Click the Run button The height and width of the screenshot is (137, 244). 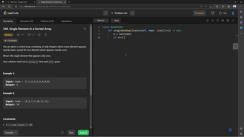71,133
